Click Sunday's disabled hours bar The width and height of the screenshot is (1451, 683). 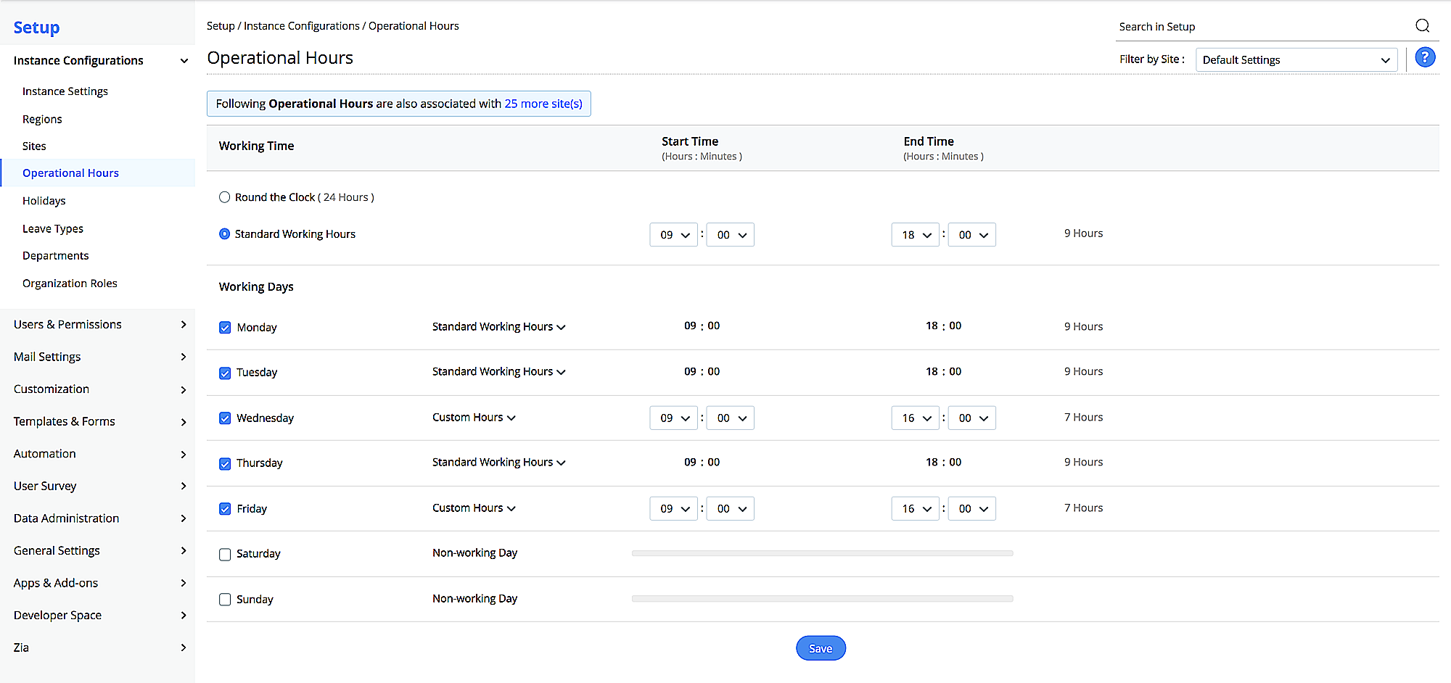pos(822,599)
